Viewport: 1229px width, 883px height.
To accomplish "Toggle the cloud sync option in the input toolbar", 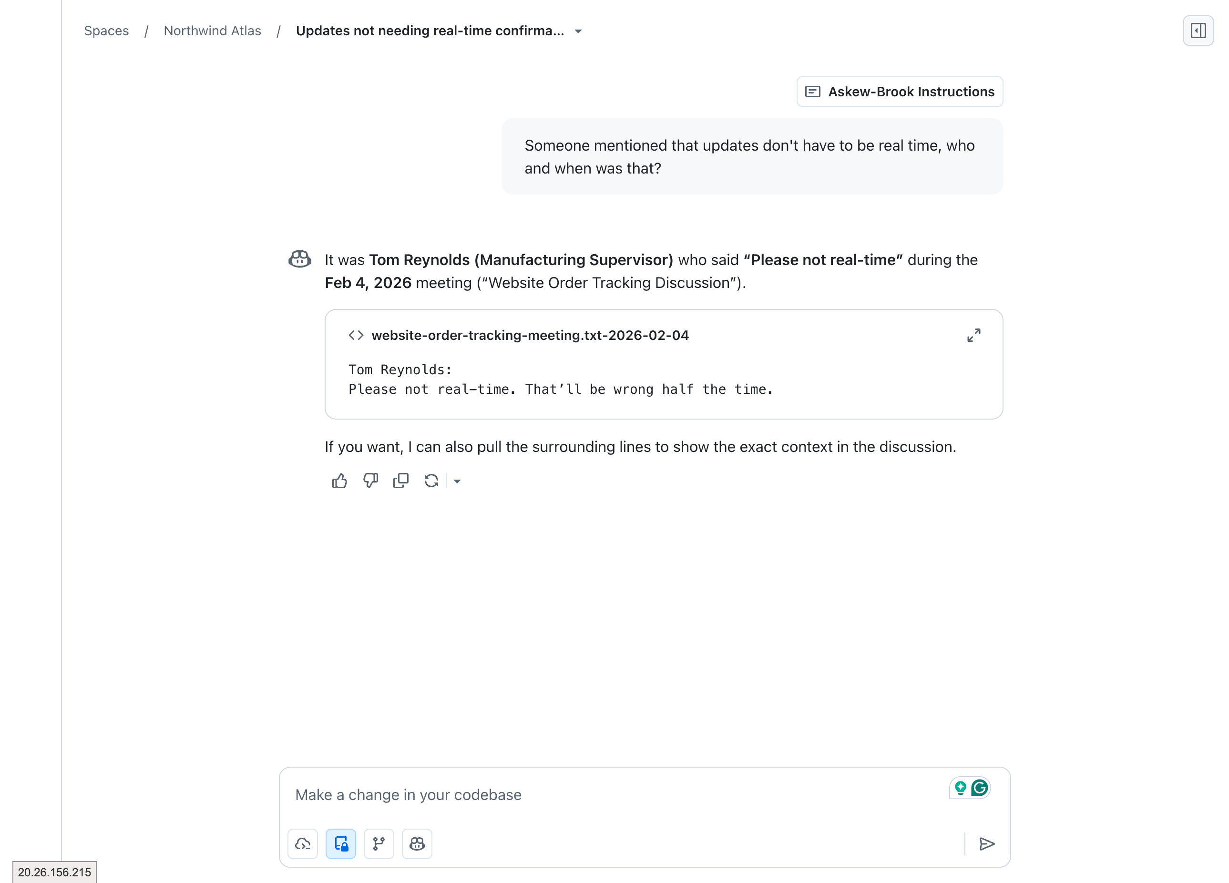I will (x=302, y=843).
